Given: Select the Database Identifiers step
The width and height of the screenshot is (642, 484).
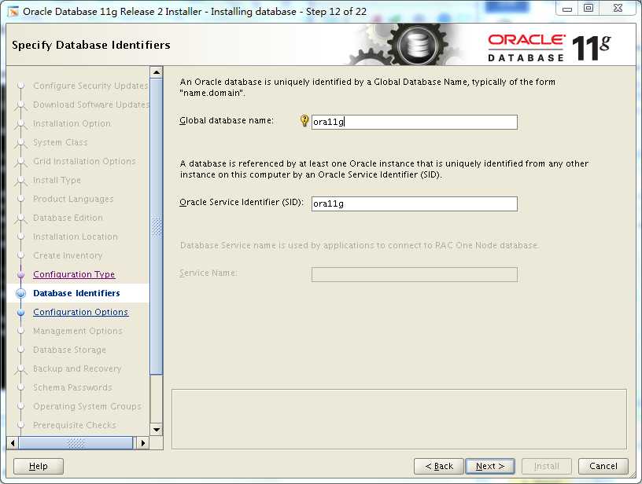Looking at the screenshot, I should click(76, 293).
